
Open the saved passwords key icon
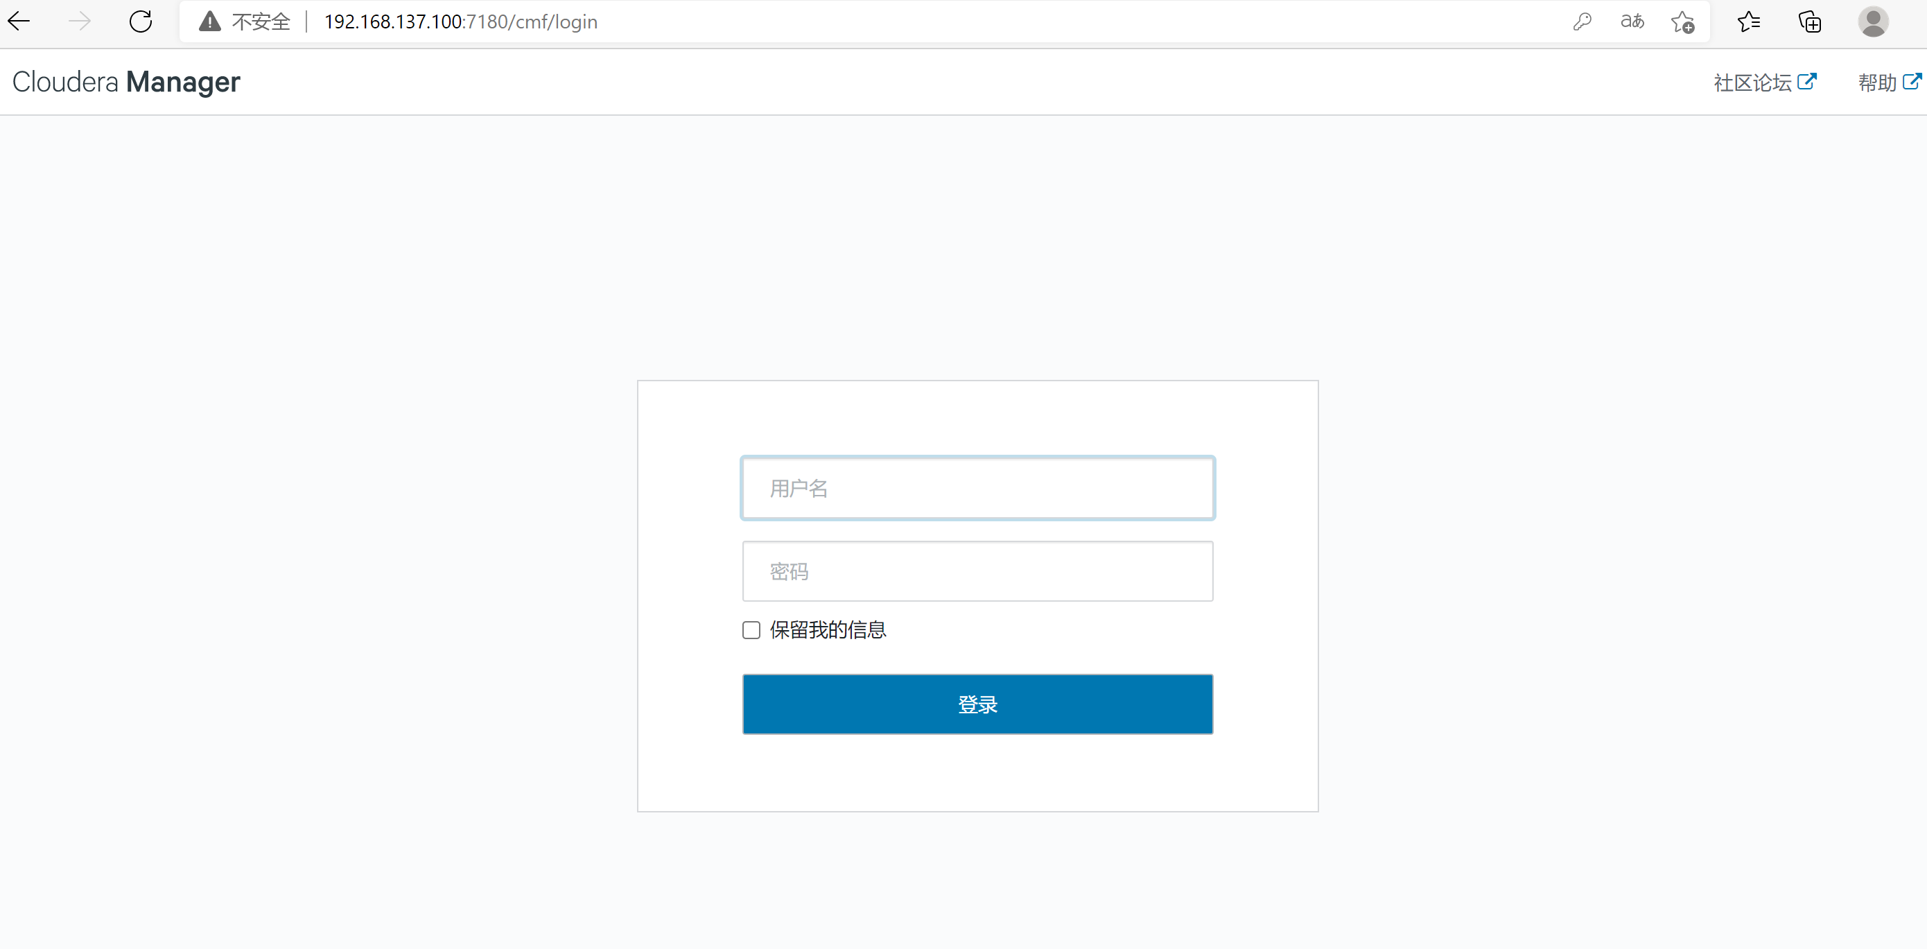click(x=1581, y=21)
